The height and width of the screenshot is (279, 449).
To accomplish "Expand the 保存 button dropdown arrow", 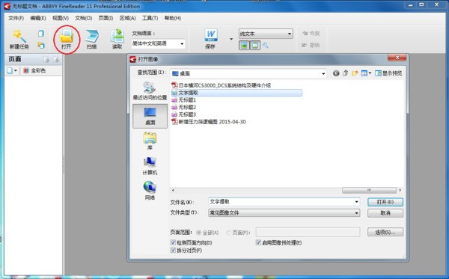I will click(x=231, y=39).
